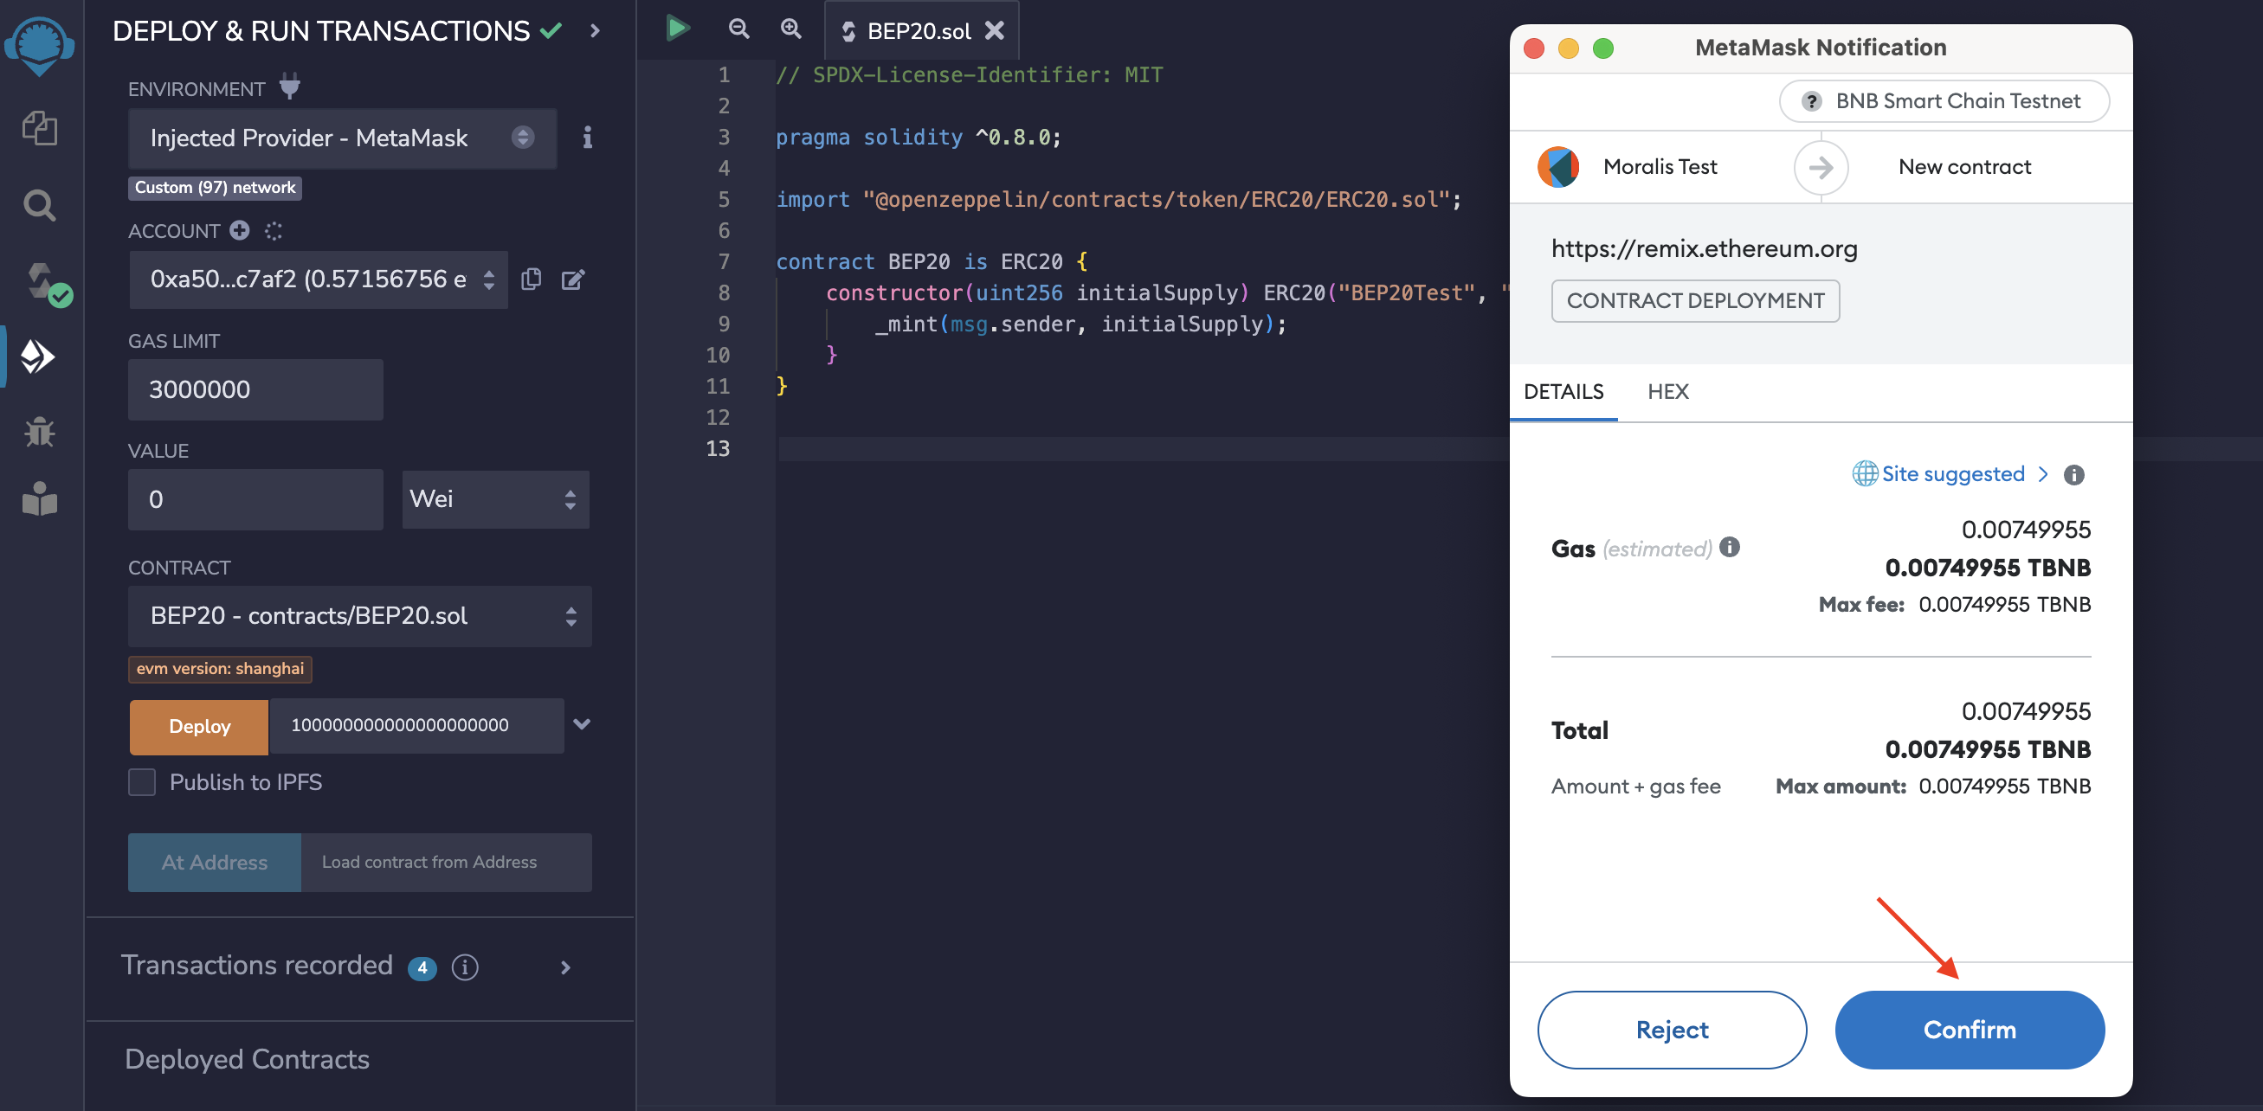Screen dimensions: 2263x1111
Task: Click the gas estimated info icon in MetaMask
Action: pyautogui.click(x=1730, y=546)
